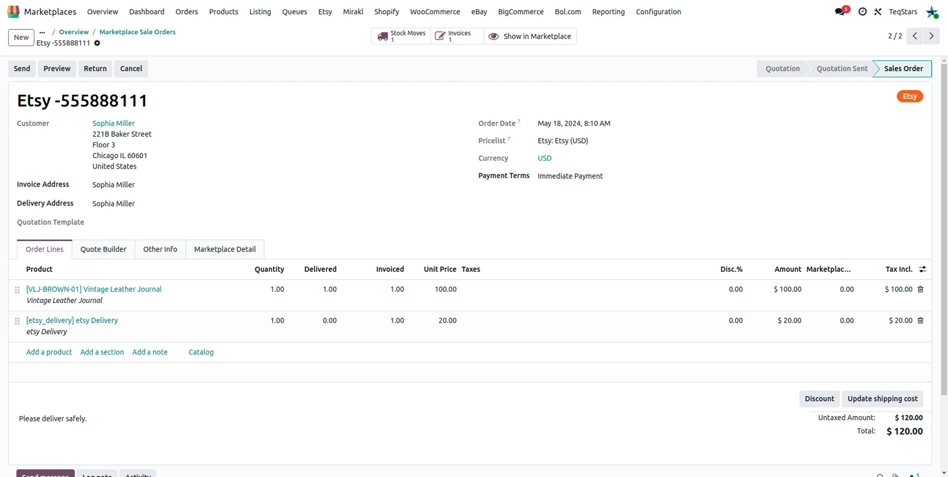948x477 pixels.
Task: Open the Catalog link
Action: (x=201, y=352)
